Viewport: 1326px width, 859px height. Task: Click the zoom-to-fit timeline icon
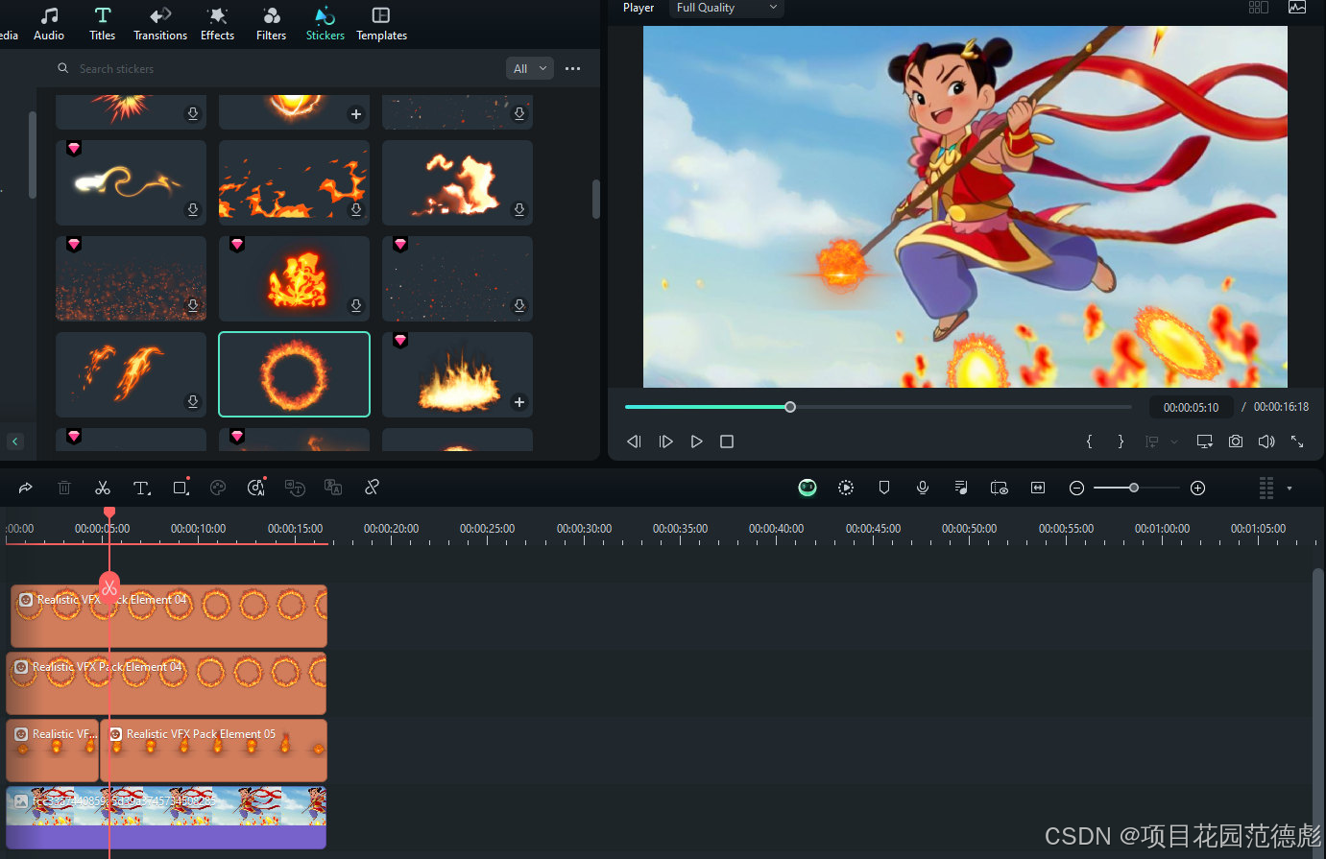(x=1038, y=488)
